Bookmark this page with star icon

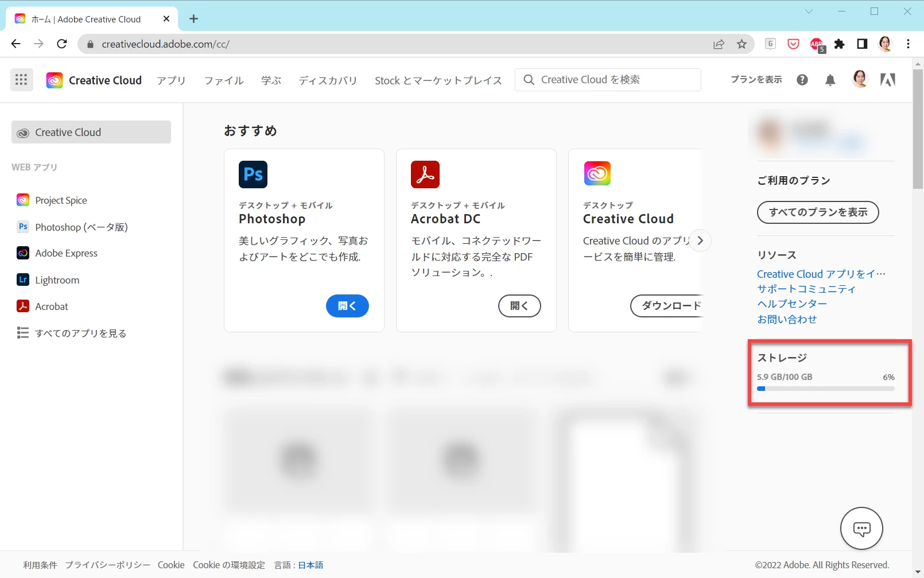[x=742, y=44]
